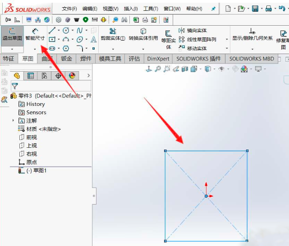Select the Line sketch tool
The width and height of the screenshot is (289, 246).
coord(52,30)
